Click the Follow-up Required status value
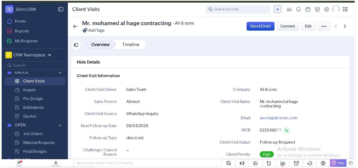The height and width of the screenshot is (168, 358). (277, 142)
